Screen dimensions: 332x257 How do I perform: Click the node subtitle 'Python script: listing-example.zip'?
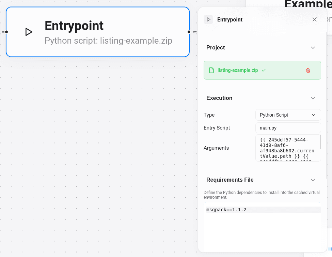tap(108, 41)
